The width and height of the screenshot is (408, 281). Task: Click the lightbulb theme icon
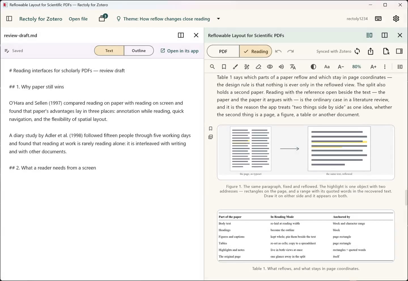119,19
